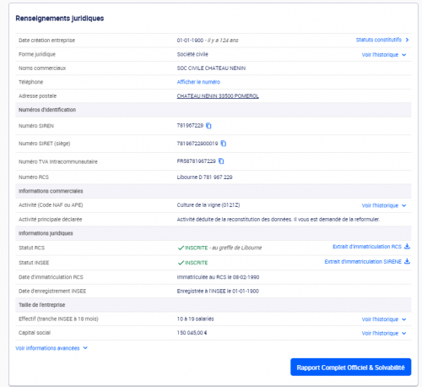
Task: Click the 10 à 19 salariés value
Action: (195, 319)
